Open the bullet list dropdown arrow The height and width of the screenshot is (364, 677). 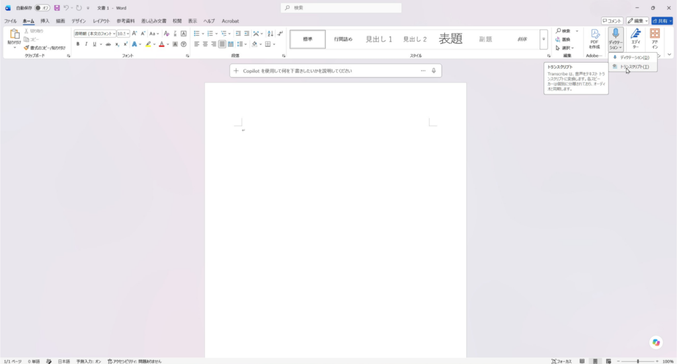[203, 34]
